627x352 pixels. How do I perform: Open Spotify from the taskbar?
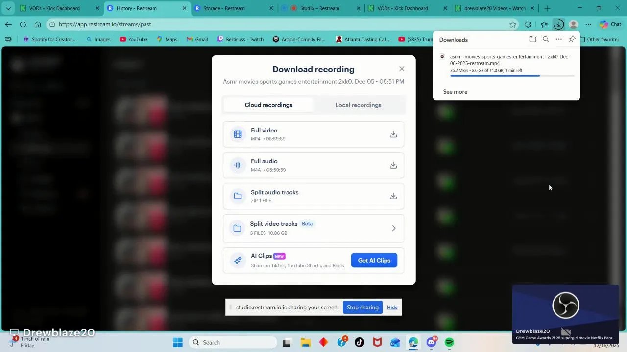[449, 342]
